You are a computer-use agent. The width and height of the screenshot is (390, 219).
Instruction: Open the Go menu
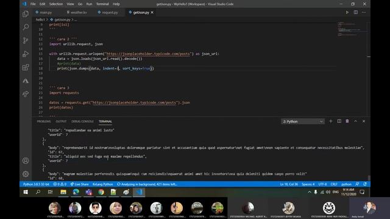pos(80,4)
